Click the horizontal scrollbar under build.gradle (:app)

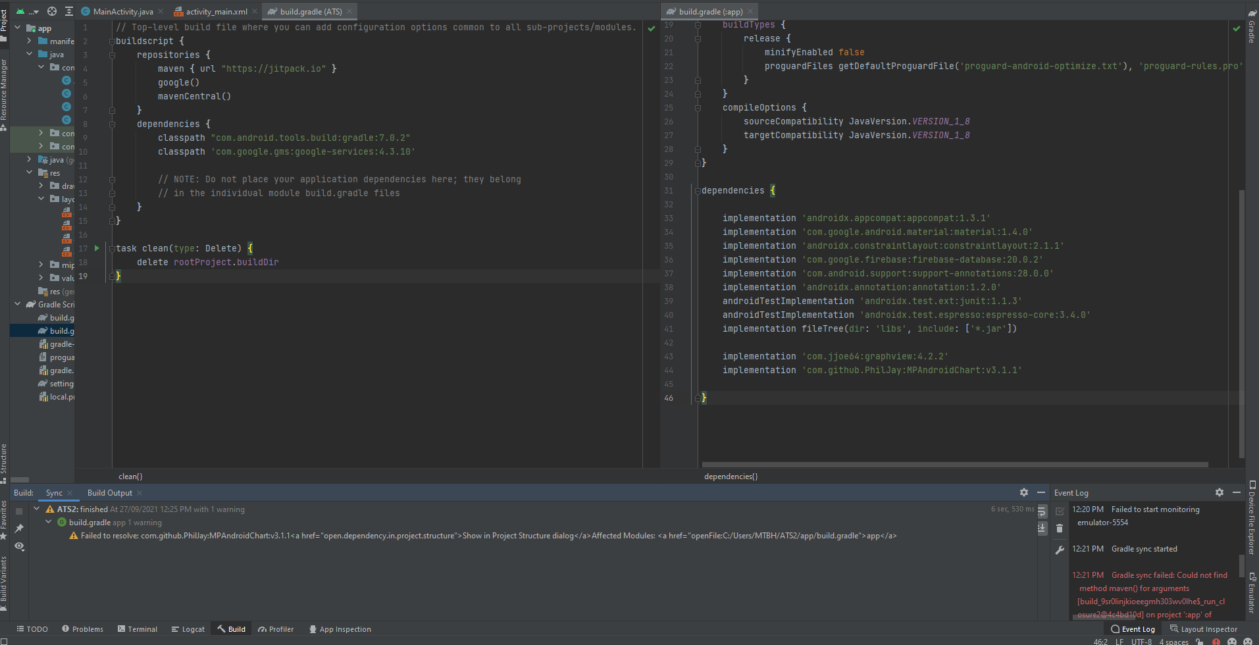(x=955, y=465)
